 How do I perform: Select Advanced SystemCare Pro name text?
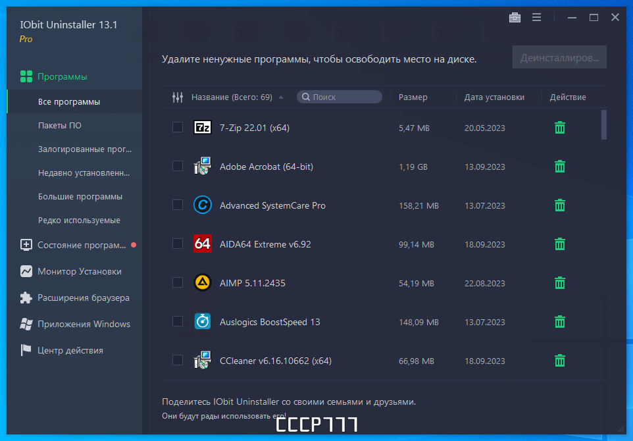click(272, 205)
